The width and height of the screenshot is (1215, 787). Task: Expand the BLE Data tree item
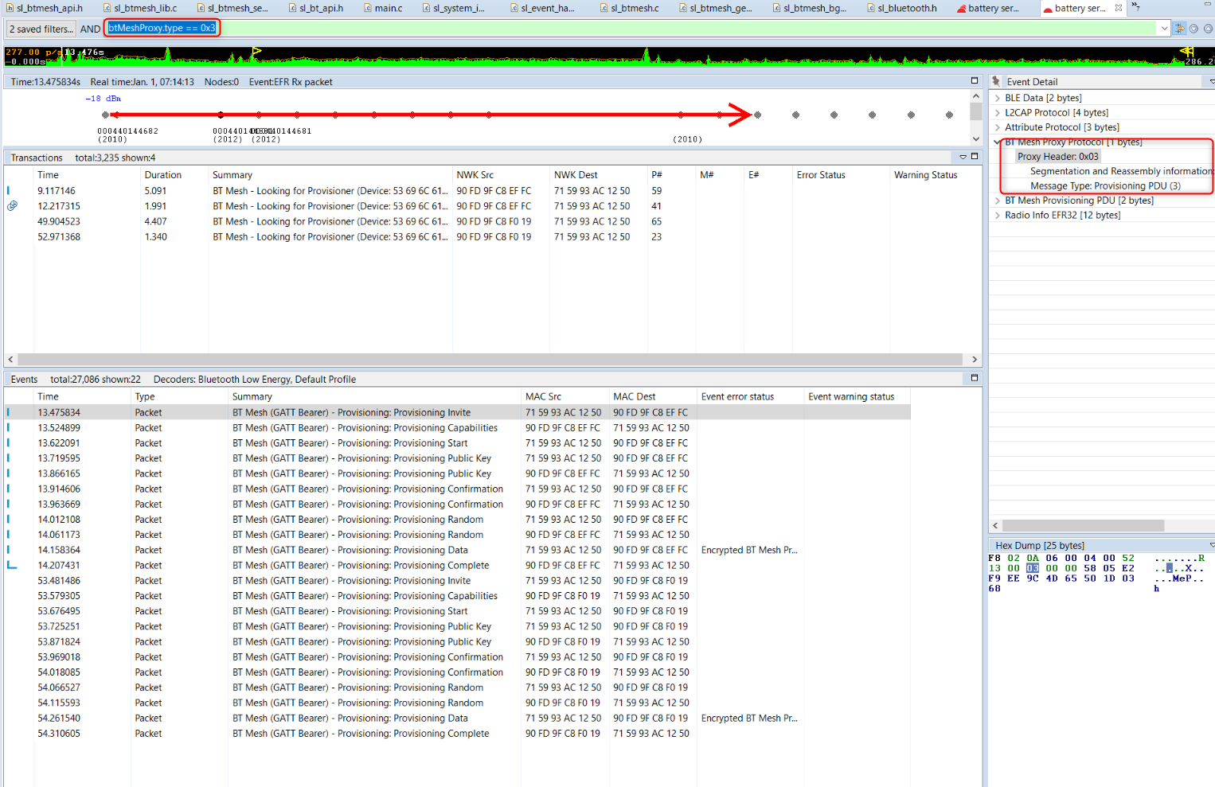pyautogui.click(x=997, y=97)
